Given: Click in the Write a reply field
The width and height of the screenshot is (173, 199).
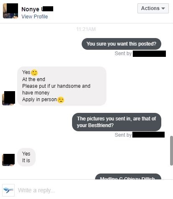Looking at the screenshot, I should pyautogui.click(x=93, y=190).
